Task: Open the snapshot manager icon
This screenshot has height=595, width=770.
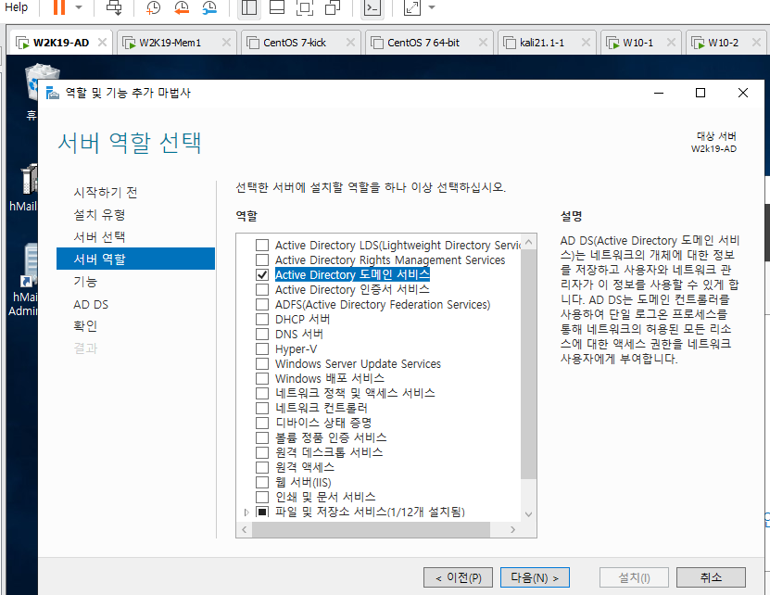Action: (x=209, y=7)
